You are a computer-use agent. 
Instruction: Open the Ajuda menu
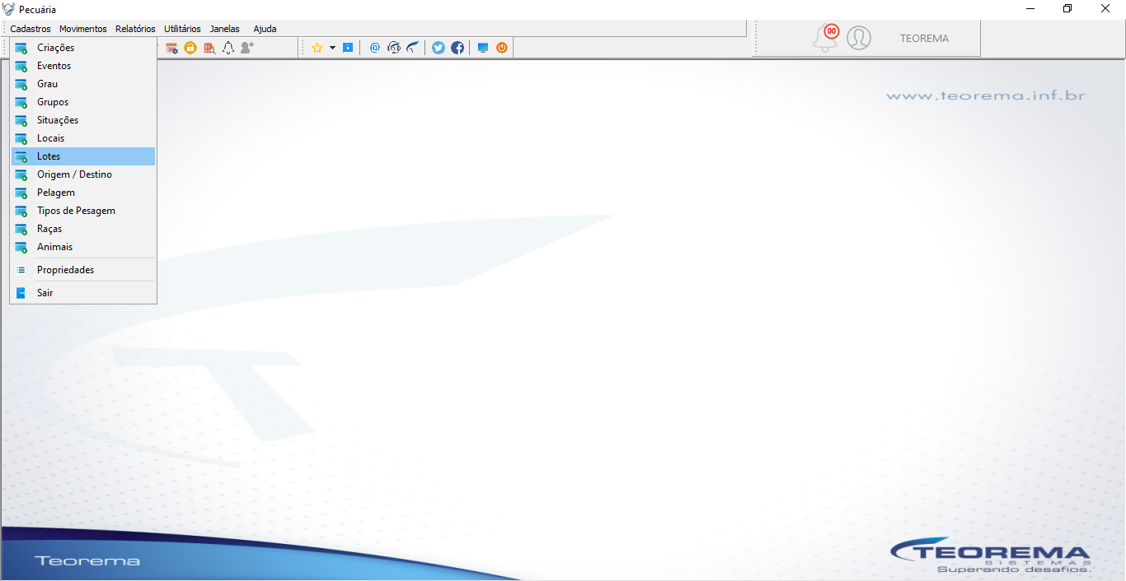pos(265,29)
